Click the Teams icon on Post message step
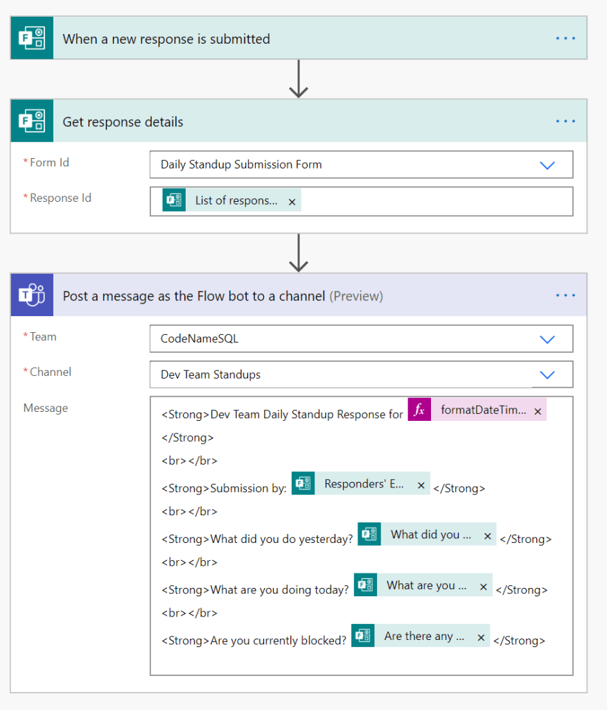This screenshot has height=710, width=607. tap(32, 295)
